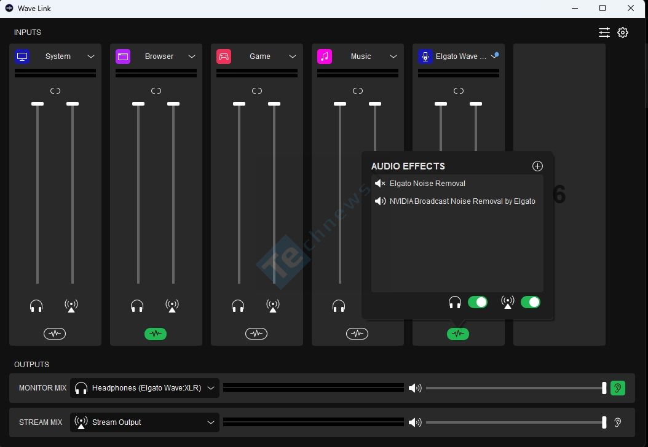
Task: Mute Browser channel stream broadcast icon
Action: click(x=172, y=306)
